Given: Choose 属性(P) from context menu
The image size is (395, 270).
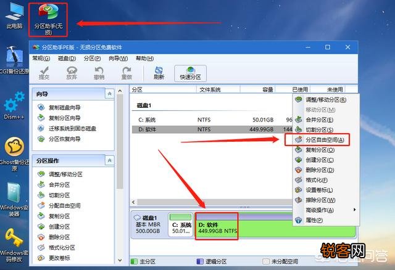Looking at the screenshot, I should coord(326,220).
